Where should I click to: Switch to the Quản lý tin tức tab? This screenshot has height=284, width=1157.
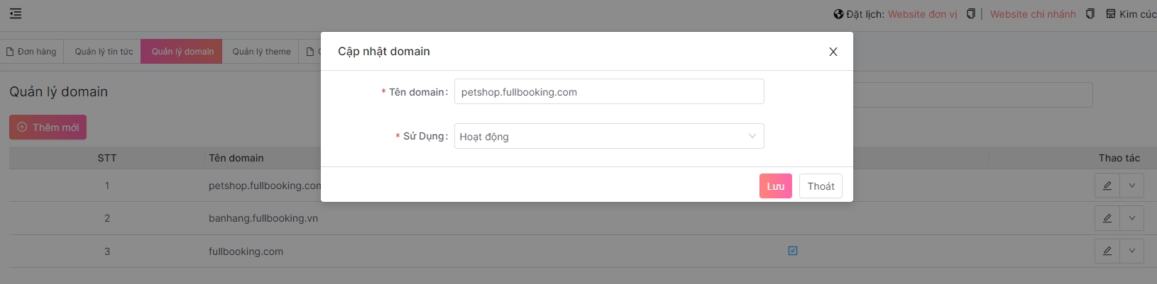[104, 52]
